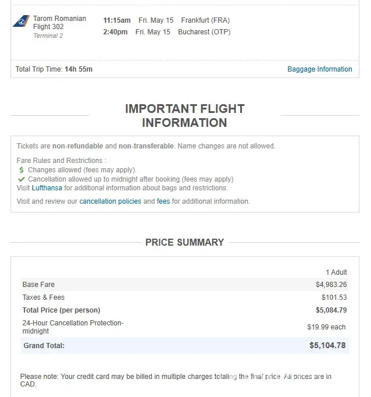This screenshot has height=397, width=371.
Task: Open the Baggage Information link
Action: pyautogui.click(x=319, y=69)
